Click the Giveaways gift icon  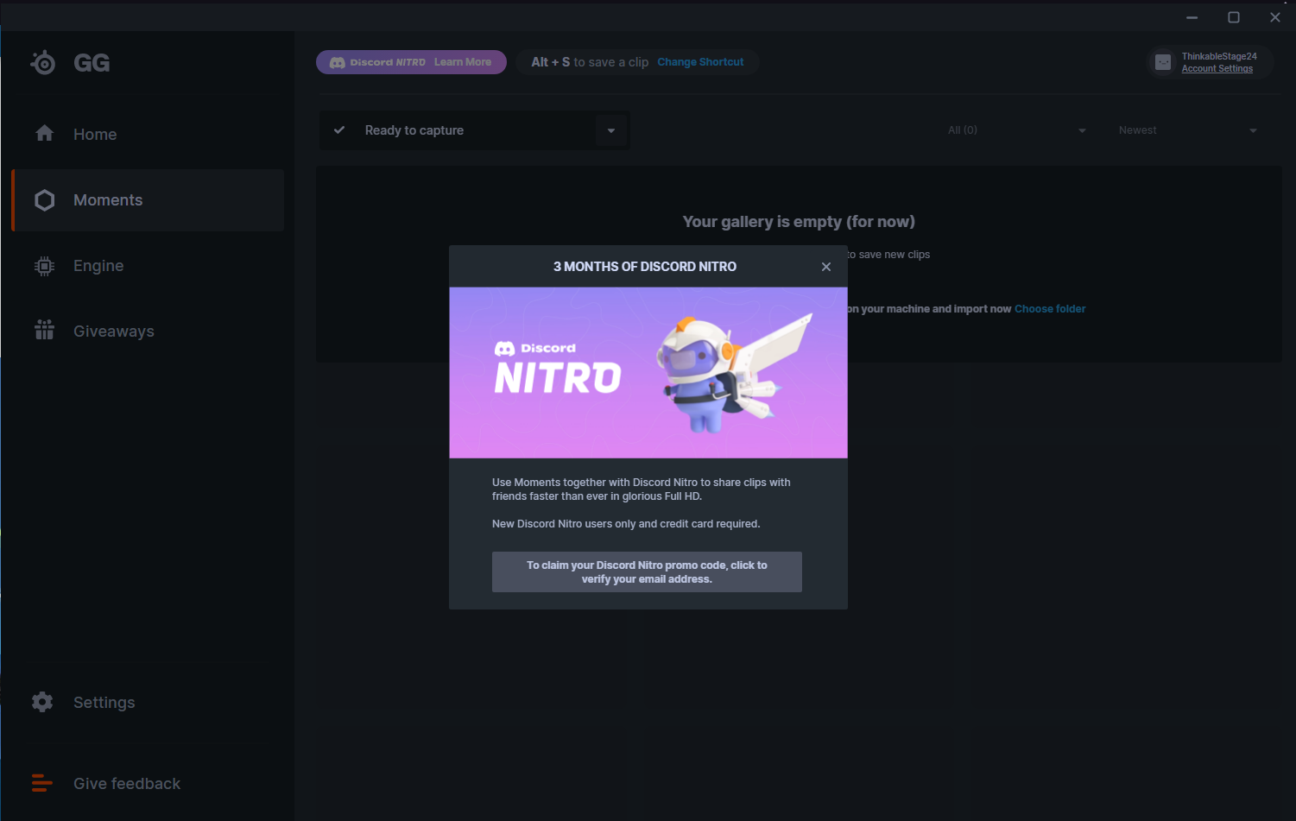click(x=45, y=330)
